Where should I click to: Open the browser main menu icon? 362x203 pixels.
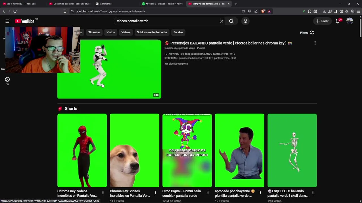coord(358,11)
